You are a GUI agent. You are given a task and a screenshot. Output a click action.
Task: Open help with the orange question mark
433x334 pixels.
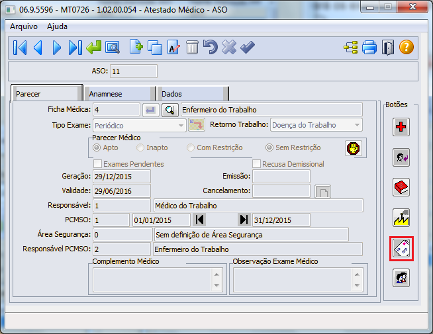pyautogui.click(x=407, y=47)
